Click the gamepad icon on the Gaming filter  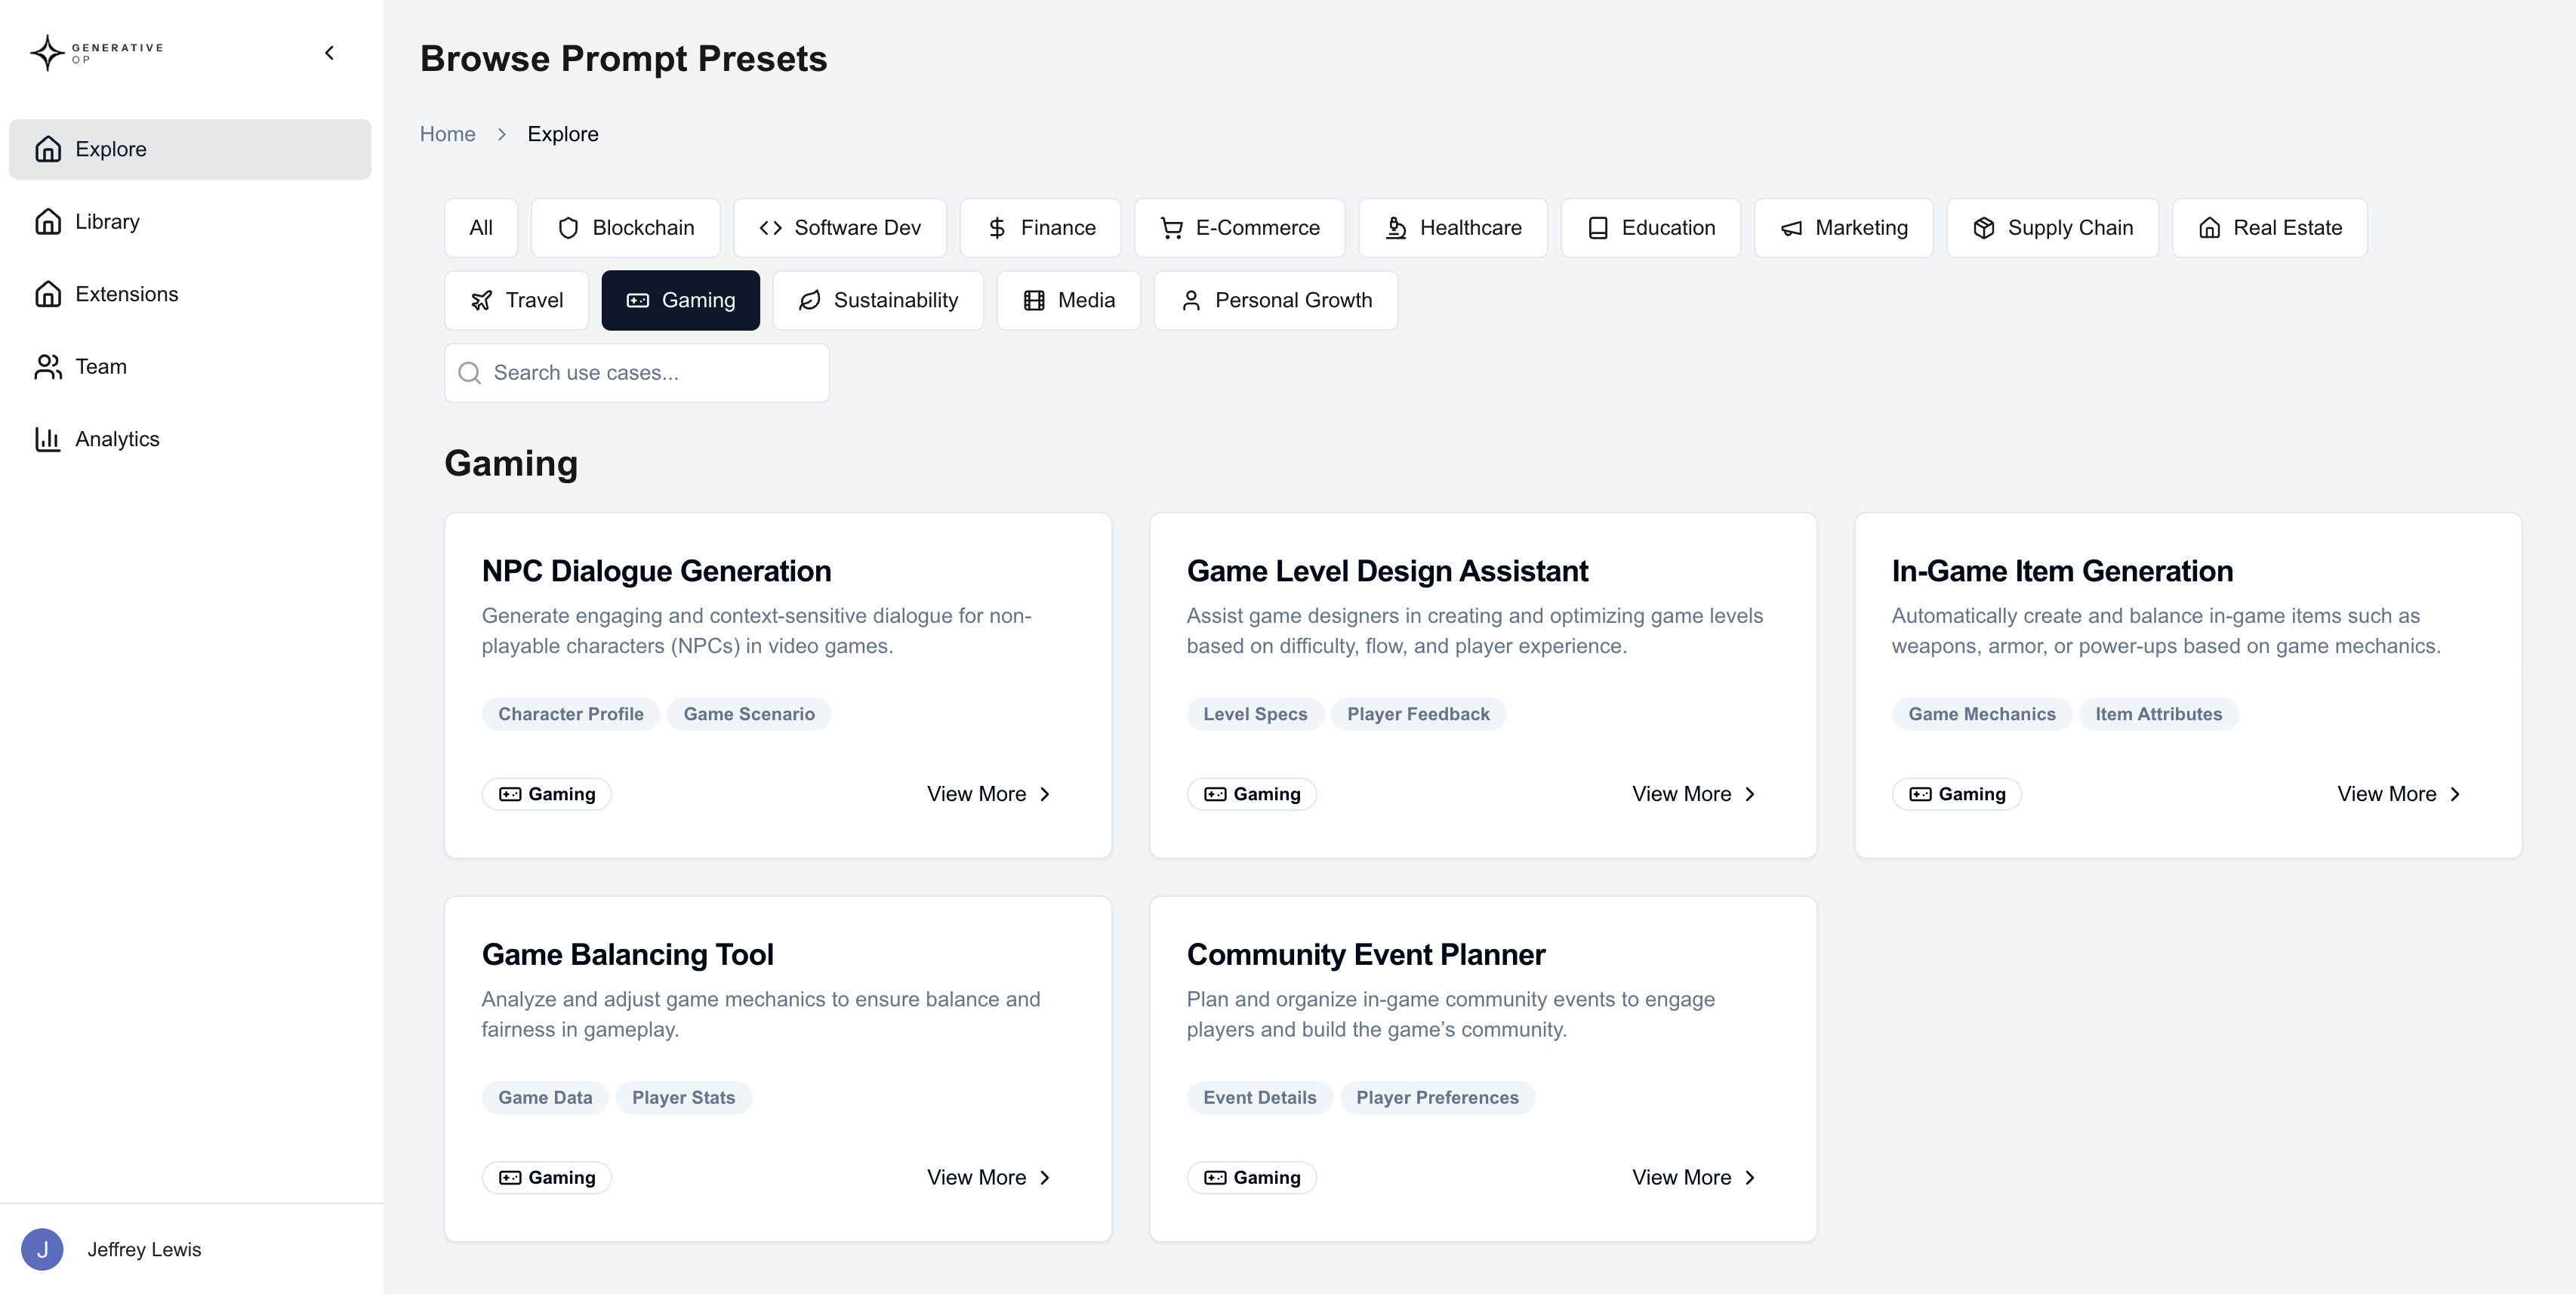coord(636,300)
